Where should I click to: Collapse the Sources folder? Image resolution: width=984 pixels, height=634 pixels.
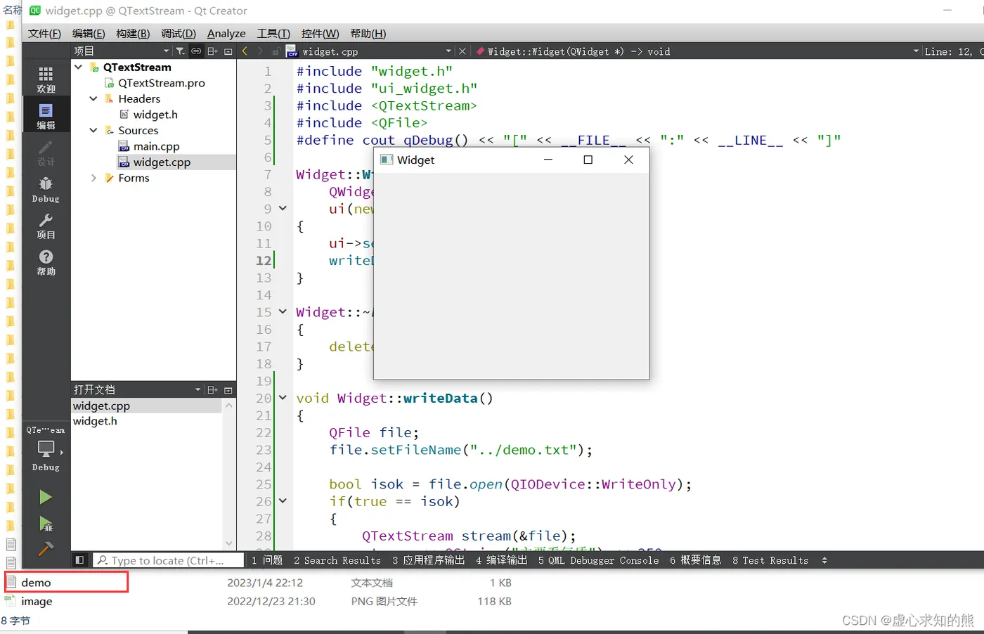click(93, 130)
